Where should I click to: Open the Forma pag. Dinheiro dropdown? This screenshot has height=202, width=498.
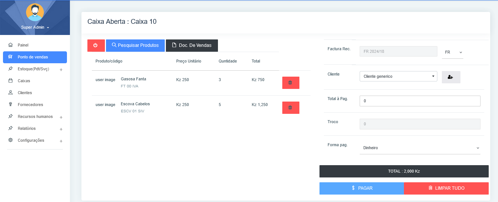point(420,148)
